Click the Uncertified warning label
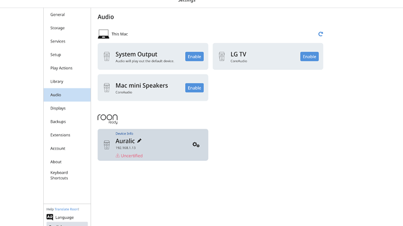This screenshot has height=226, width=403. tap(129, 156)
